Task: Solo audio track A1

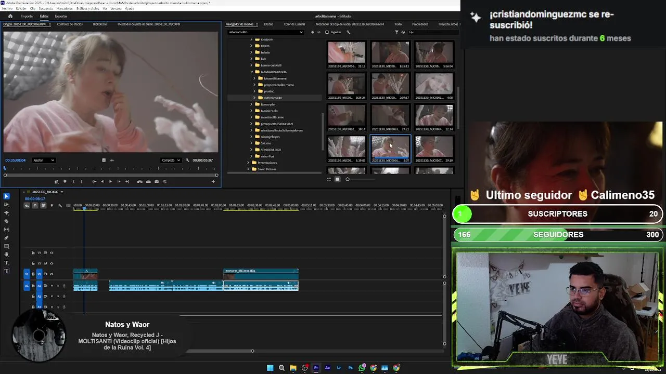Action: [x=58, y=286]
